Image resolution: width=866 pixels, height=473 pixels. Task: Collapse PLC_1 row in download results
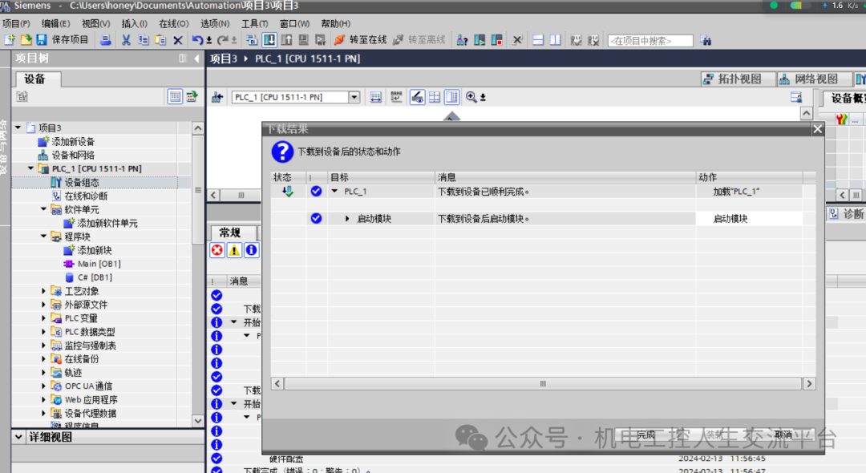pyautogui.click(x=334, y=191)
